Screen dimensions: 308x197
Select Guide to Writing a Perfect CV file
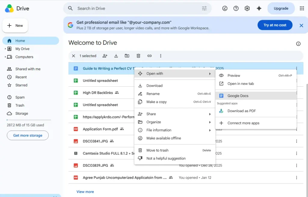(109, 68)
